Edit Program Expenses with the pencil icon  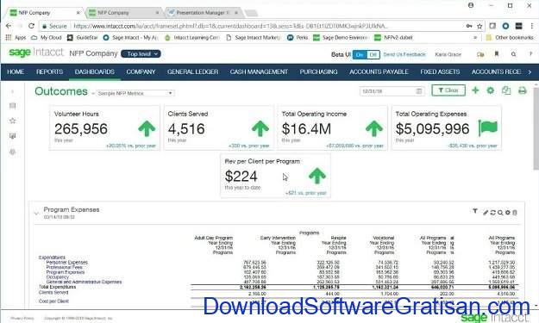486,213
